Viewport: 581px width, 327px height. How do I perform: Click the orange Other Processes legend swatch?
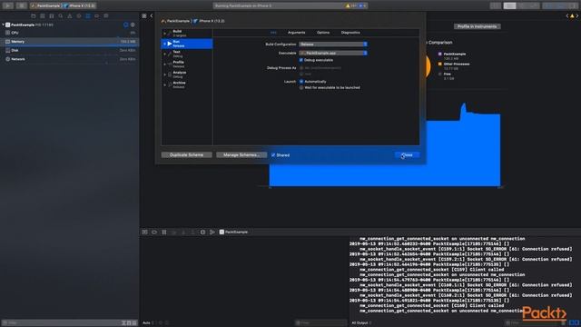pos(439,64)
